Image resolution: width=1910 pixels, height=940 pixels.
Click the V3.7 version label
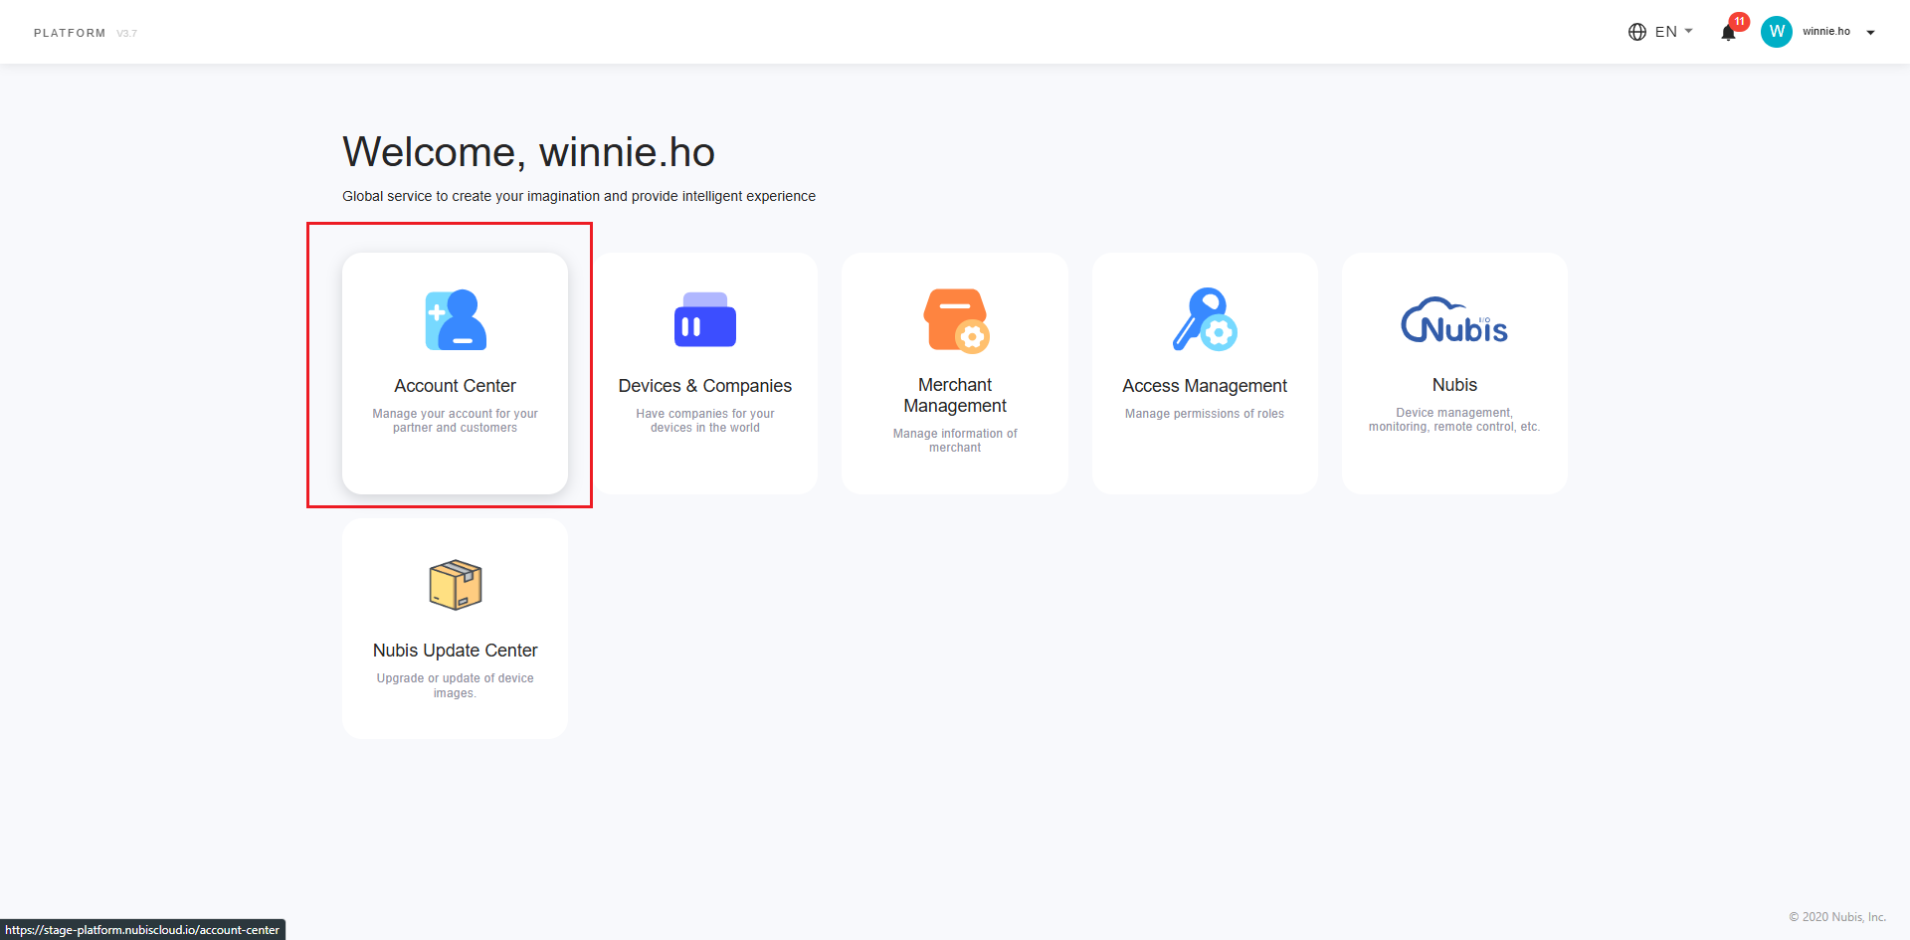coord(126,34)
